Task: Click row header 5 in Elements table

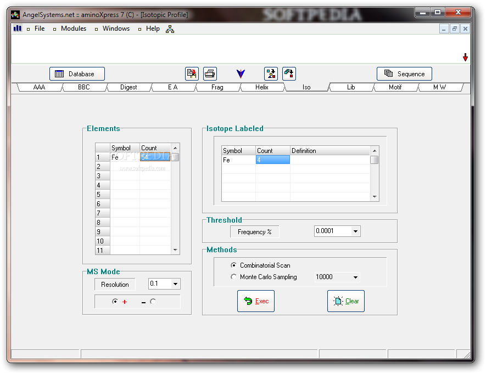Action: pyautogui.click(x=103, y=195)
